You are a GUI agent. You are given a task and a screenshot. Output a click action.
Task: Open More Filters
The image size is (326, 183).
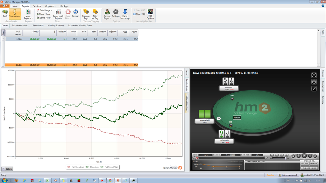coord(43,14)
